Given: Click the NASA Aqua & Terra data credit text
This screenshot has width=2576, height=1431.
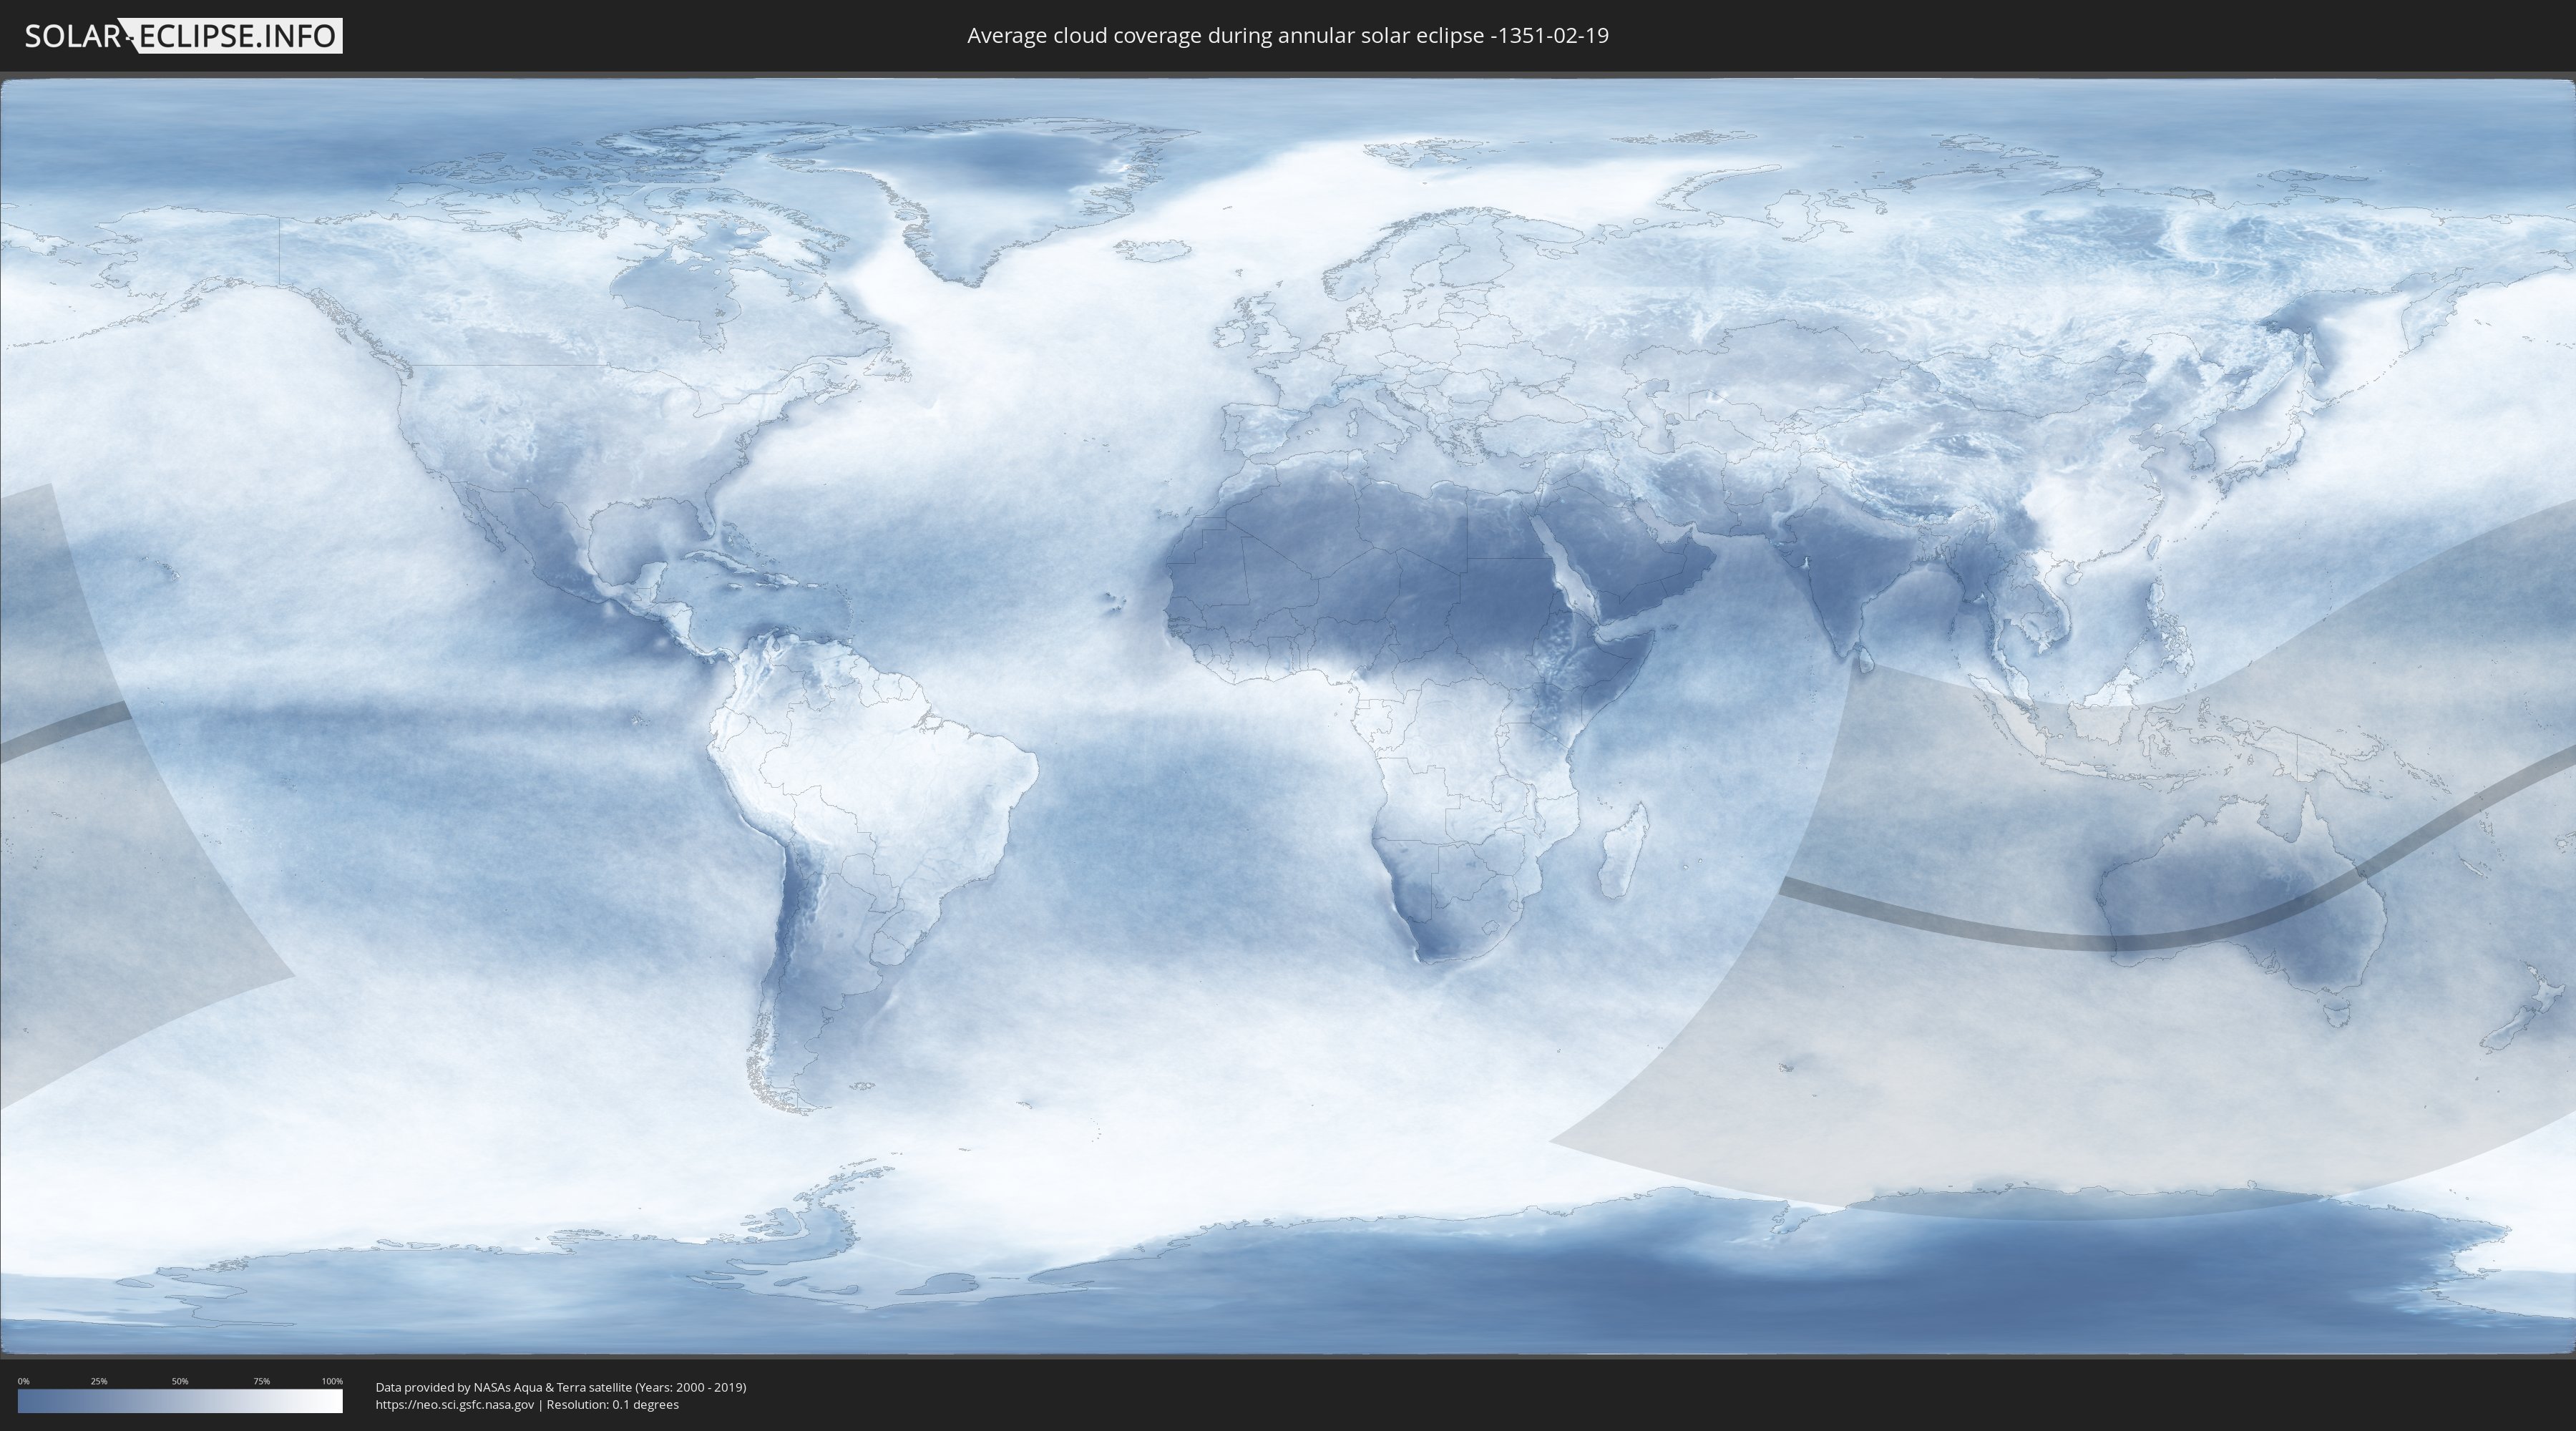Looking at the screenshot, I should [561, 1387].
